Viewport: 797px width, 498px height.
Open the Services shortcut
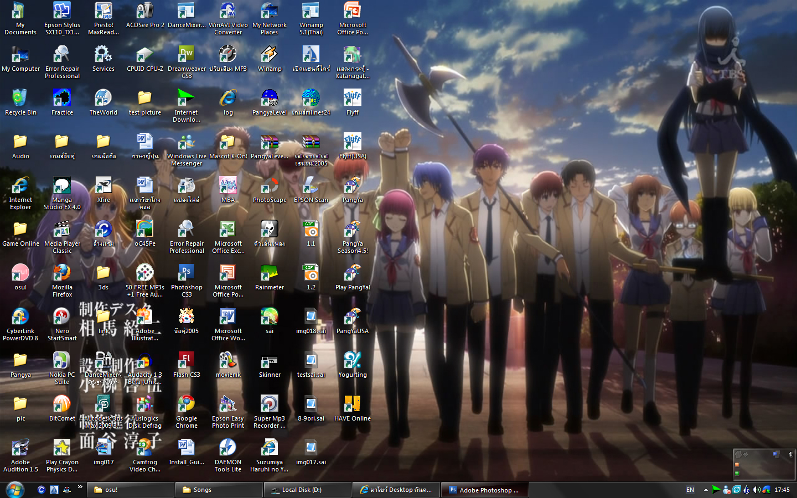click(x=103, y=59)
